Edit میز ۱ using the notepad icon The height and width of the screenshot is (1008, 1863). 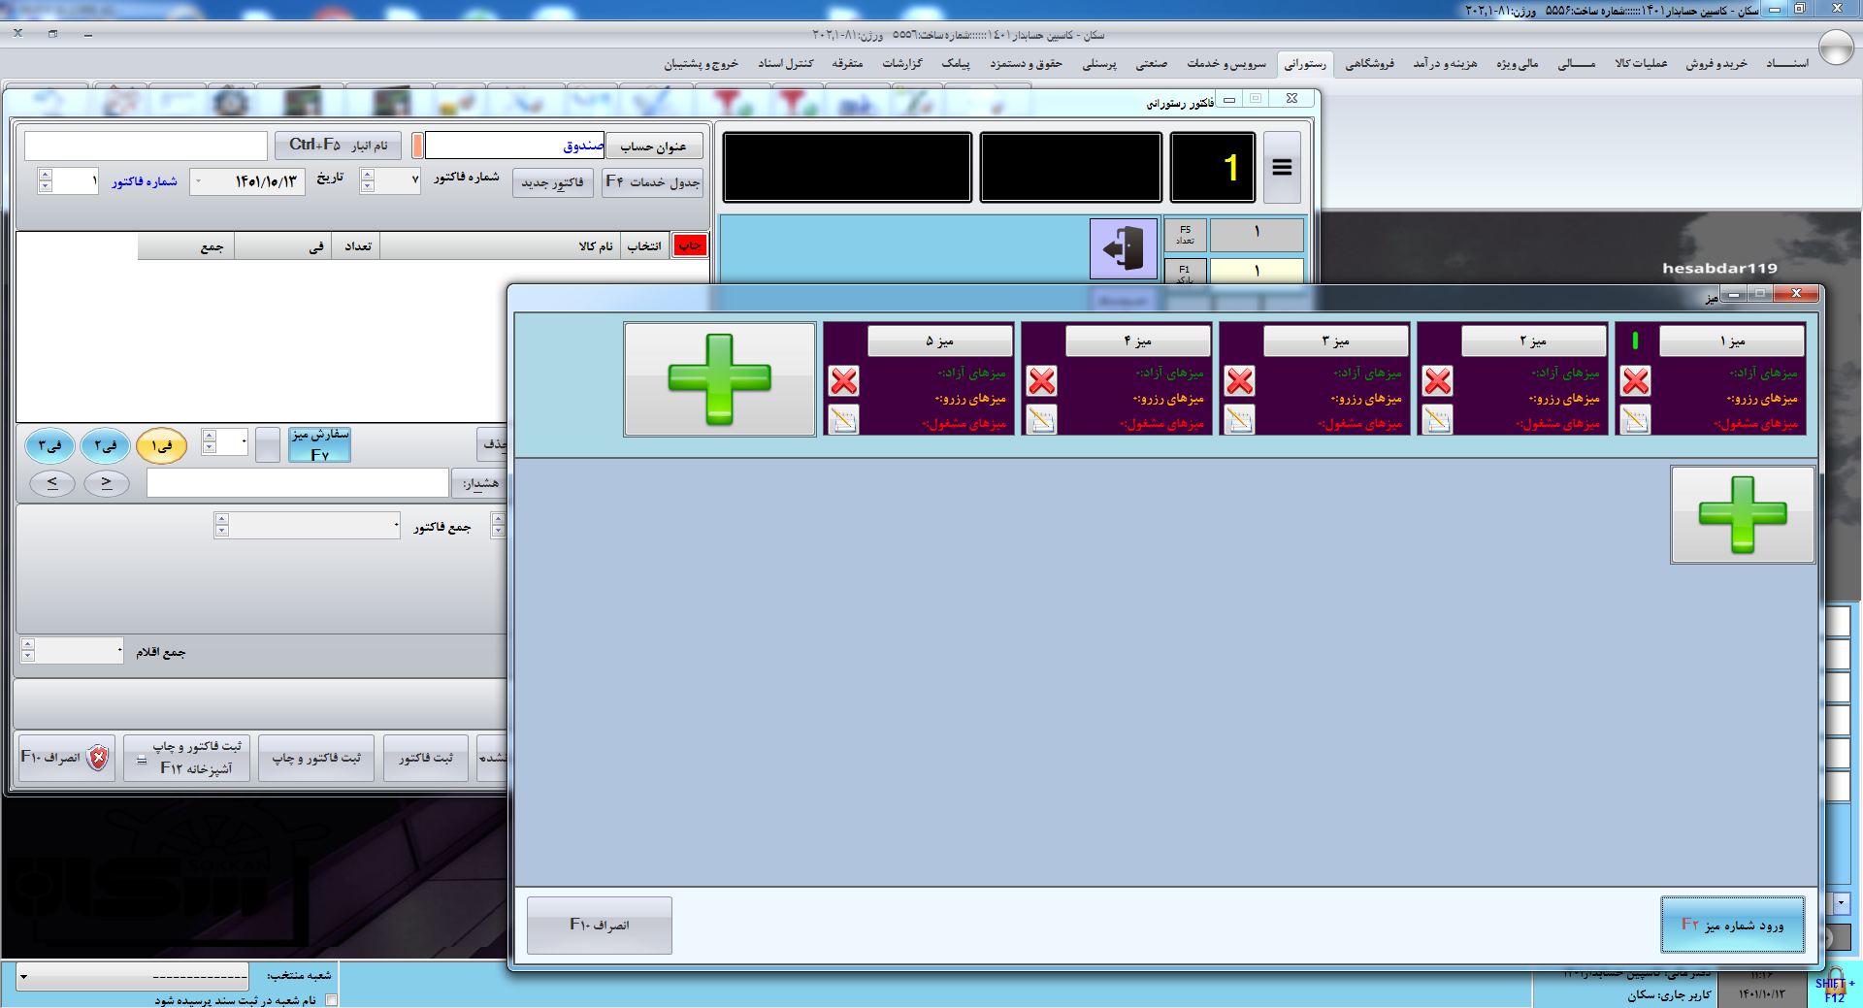tap(1636, 419)
